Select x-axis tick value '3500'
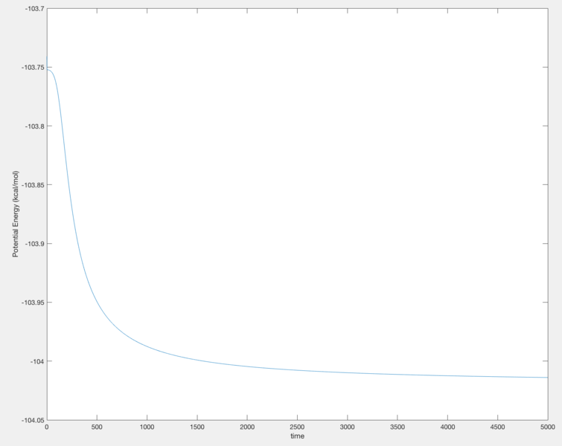562x446 pixels. point(397,427)
